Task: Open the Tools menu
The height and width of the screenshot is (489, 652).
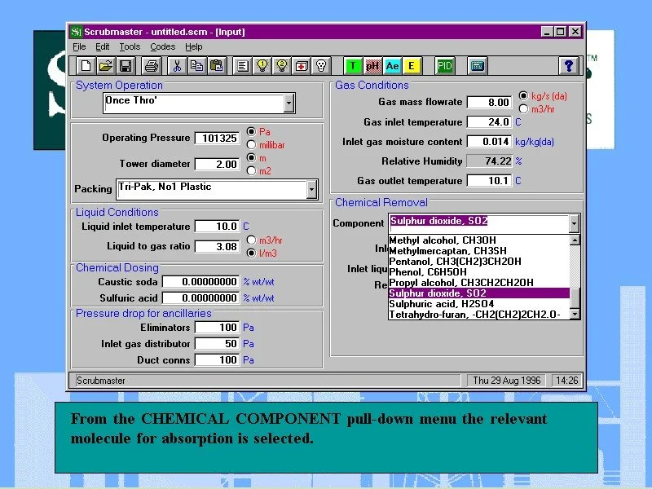Action: click(x=130, y=46)
